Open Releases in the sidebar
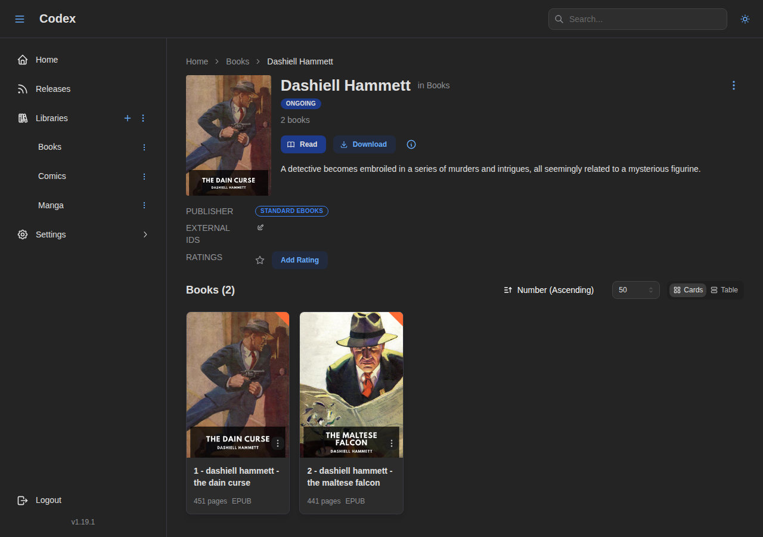 [x=83, y=89]
